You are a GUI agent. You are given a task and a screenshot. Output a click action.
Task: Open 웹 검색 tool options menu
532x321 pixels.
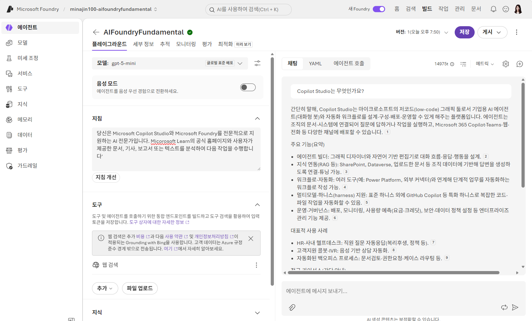point(256,265)
